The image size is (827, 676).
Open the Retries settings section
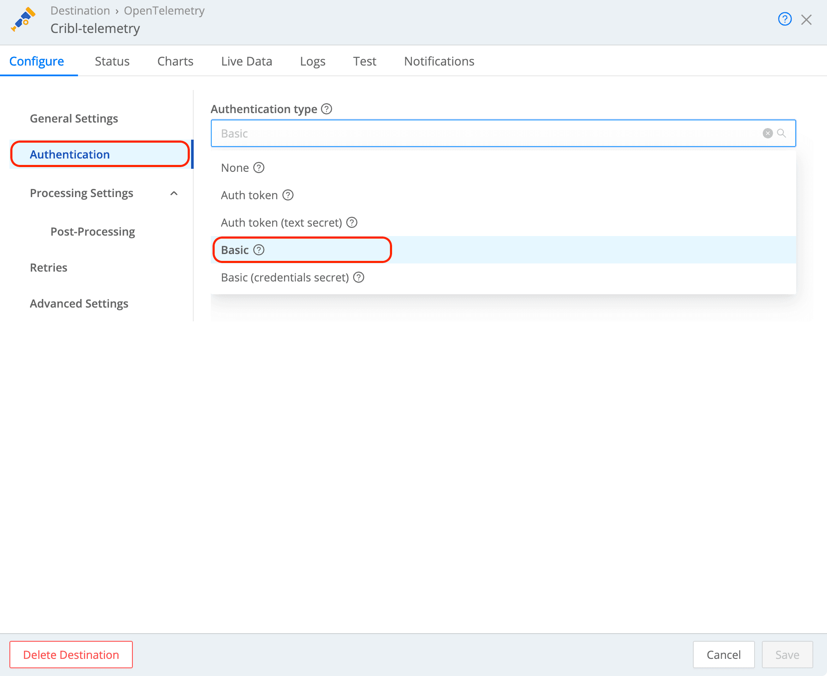click(48, 267)
